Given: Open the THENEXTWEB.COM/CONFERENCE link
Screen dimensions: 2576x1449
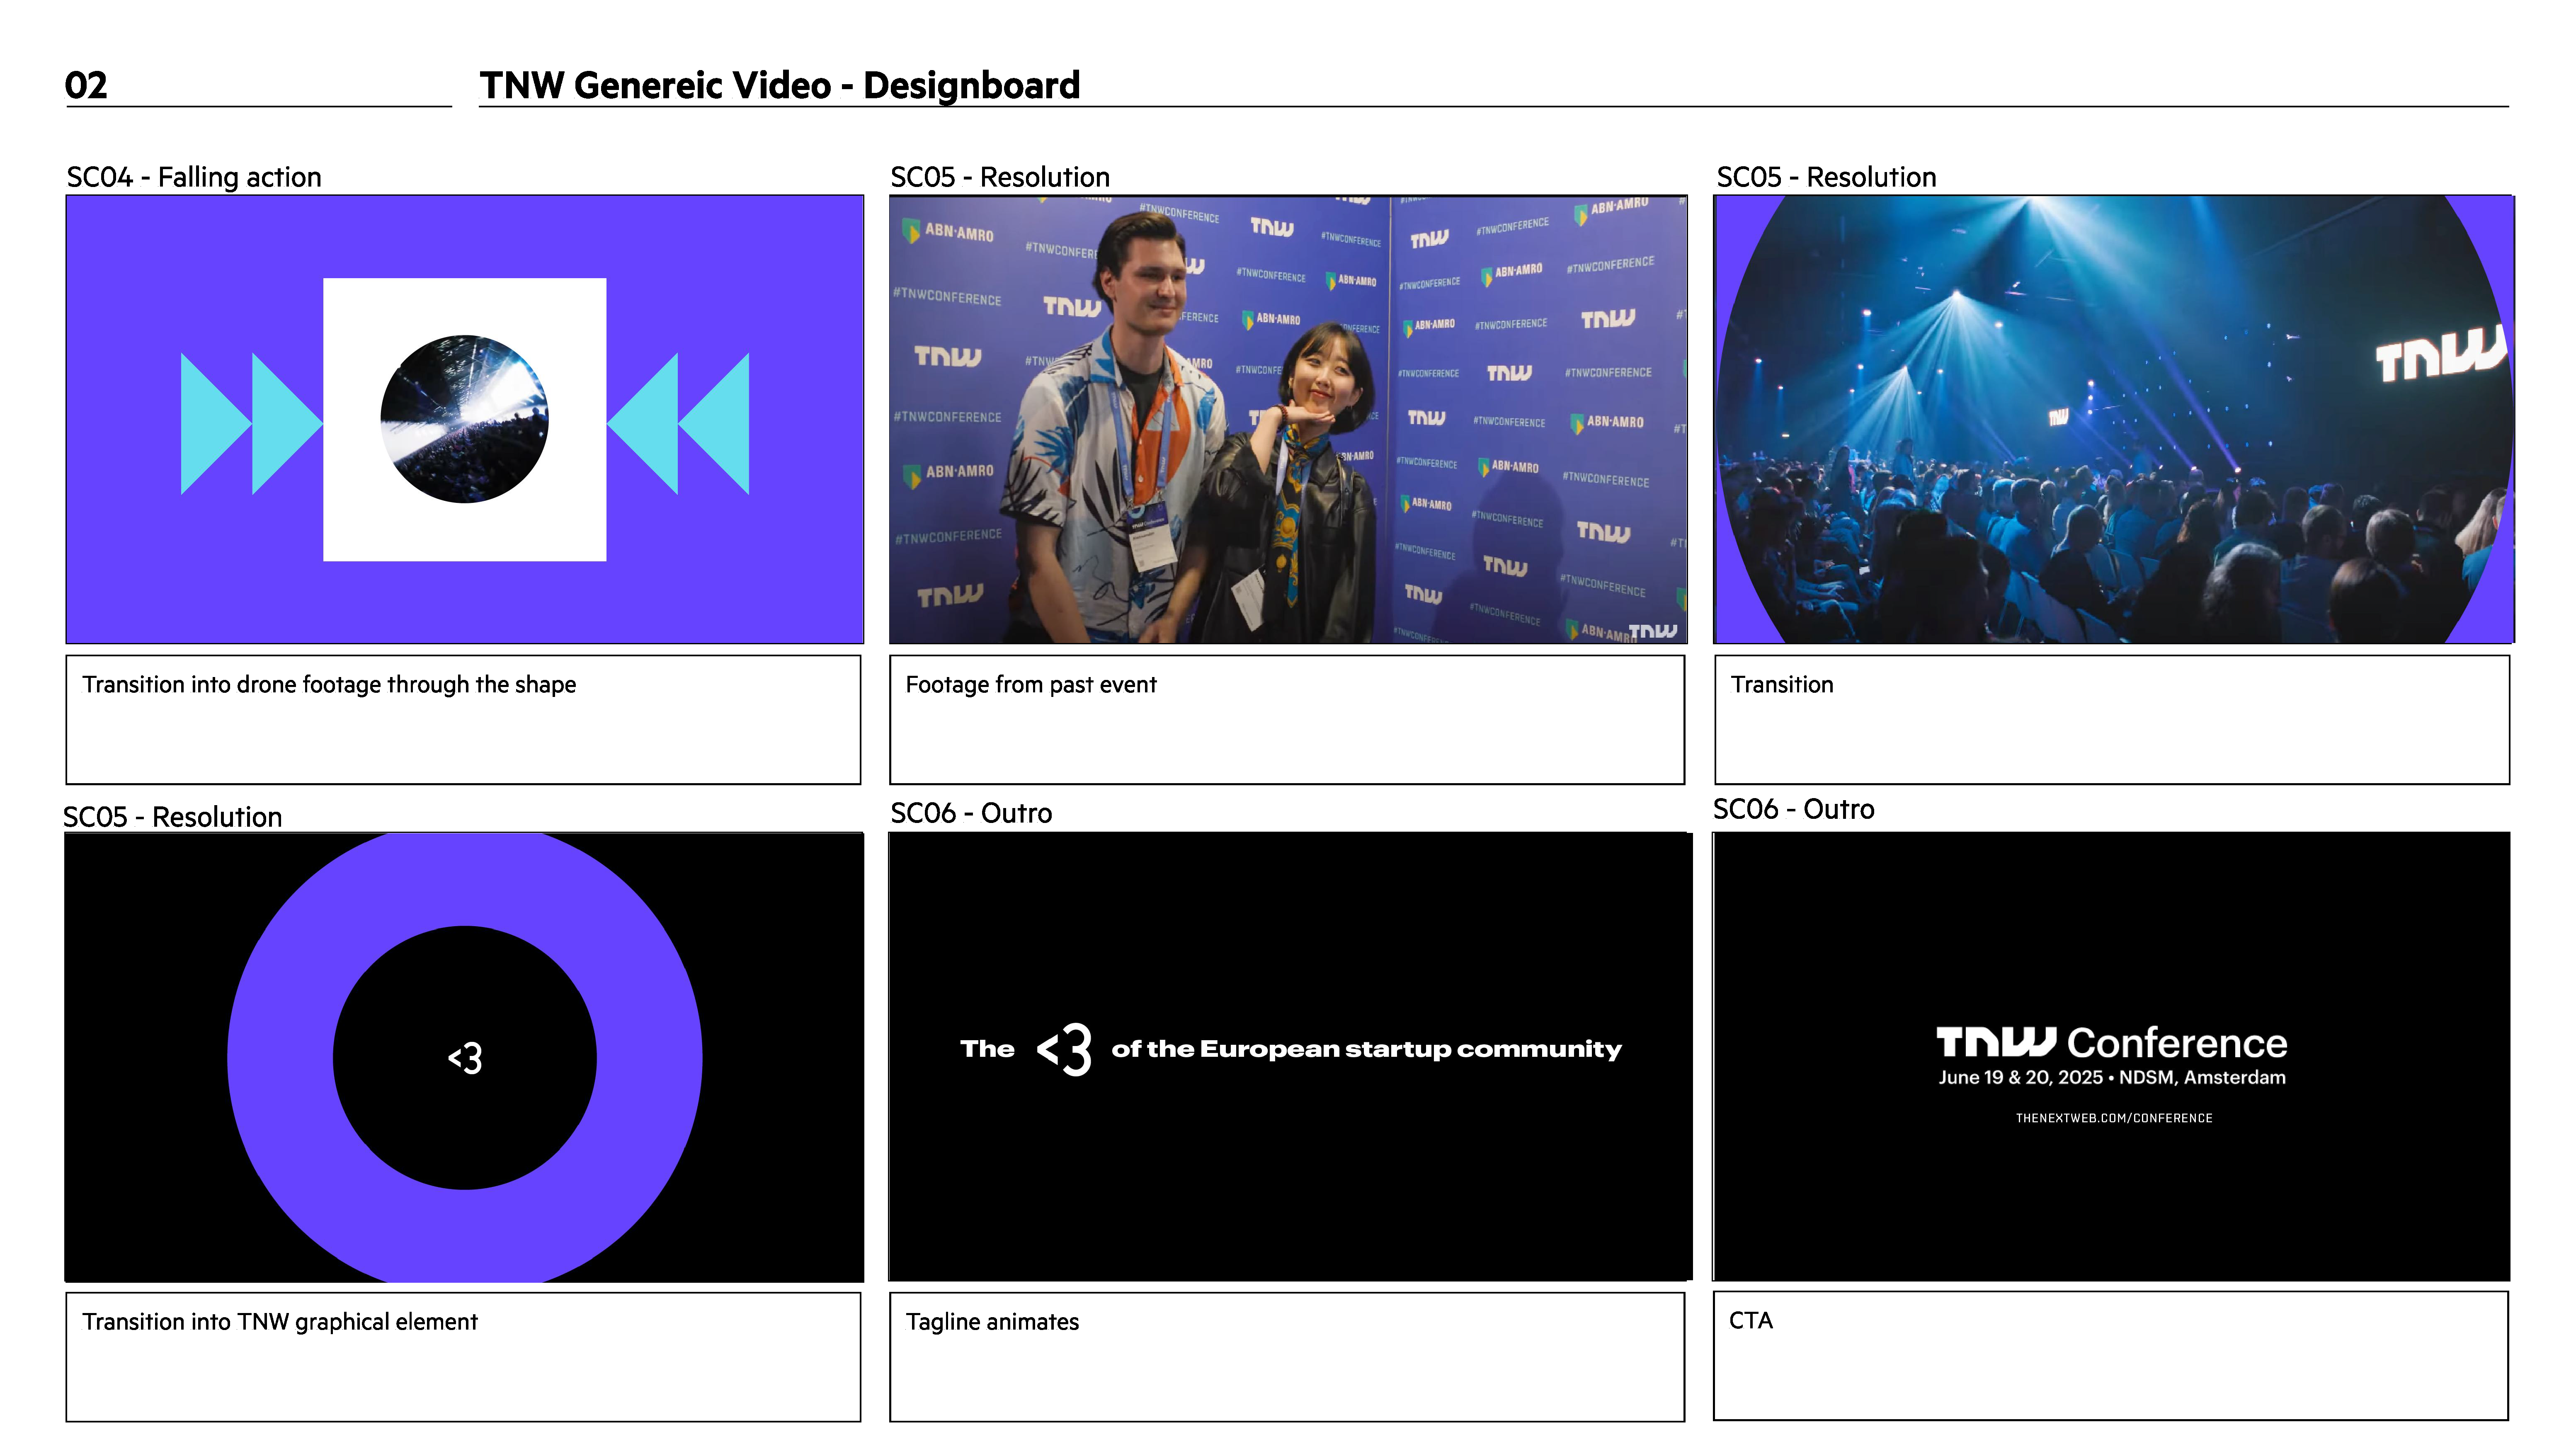Looking at the screenshot, I should click(2114, 1118).
